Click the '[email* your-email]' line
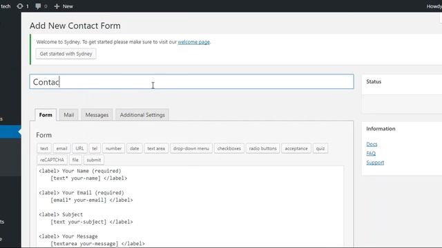The height and width of the screenshot is (248, 442). point(92,200)
